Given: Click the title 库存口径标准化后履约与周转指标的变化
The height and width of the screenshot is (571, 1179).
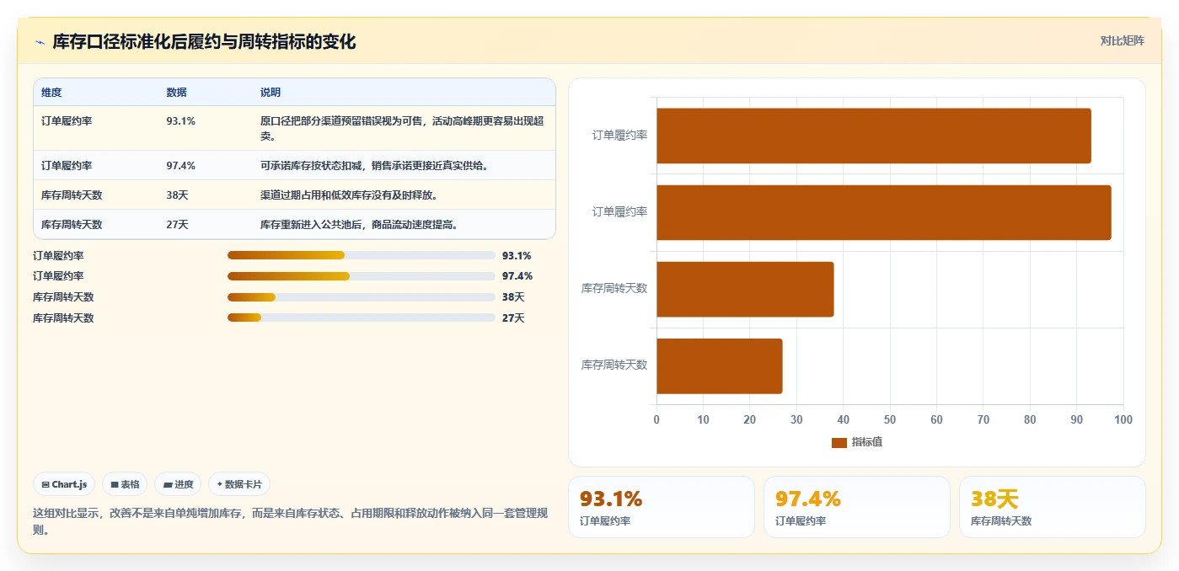Looking at the screenshot, I should pos(204,42).
